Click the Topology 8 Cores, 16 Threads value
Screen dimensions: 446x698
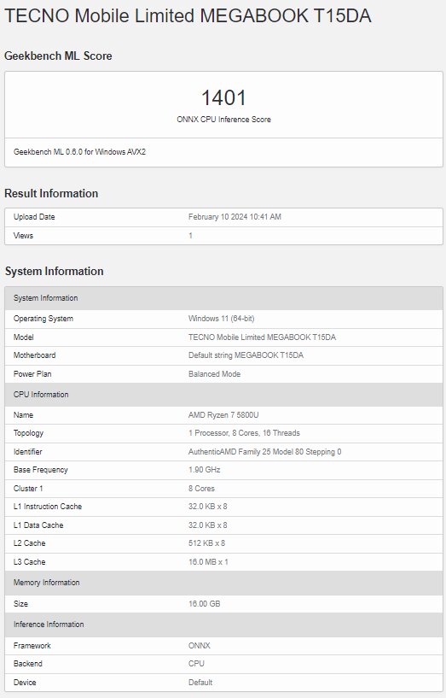pyautogui.click(x=244, y=433)
